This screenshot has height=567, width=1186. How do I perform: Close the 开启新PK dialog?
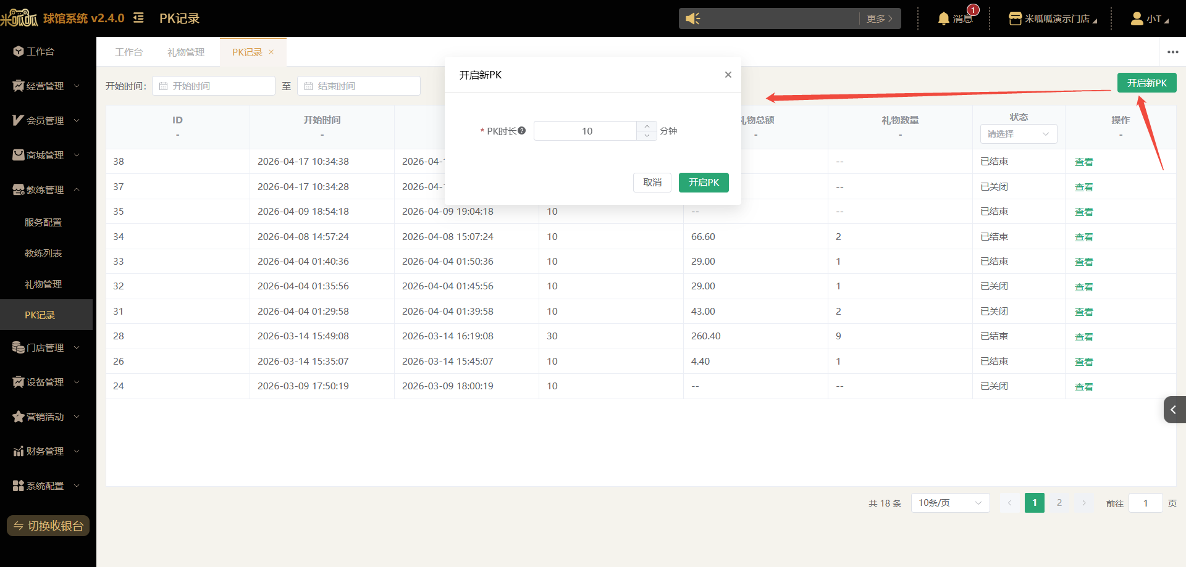pyautogui.click(x=728, y=75)
